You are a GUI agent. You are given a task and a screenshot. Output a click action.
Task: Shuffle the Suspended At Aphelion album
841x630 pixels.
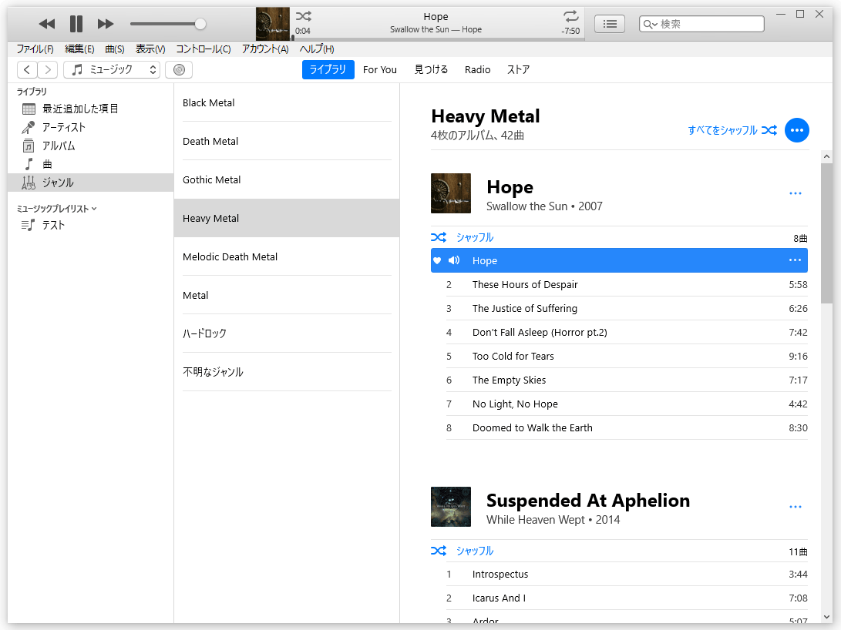pos(463,551)
